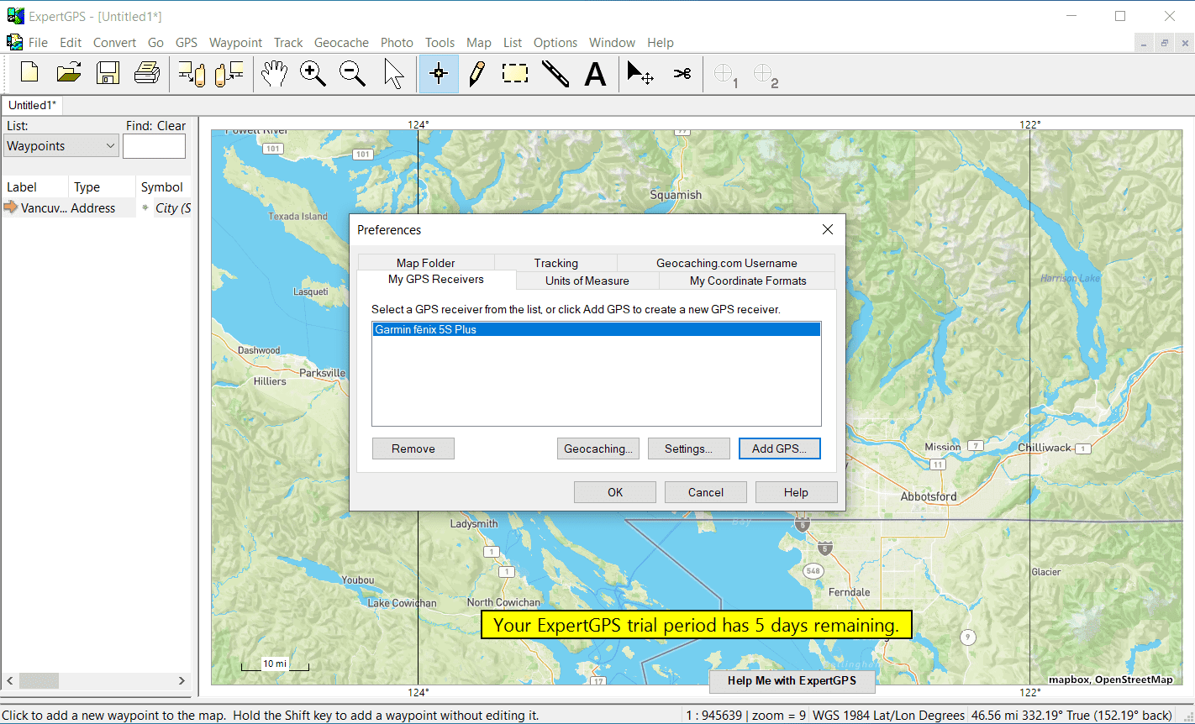Select the diagonal line route tool

click(x=555, y=74)
